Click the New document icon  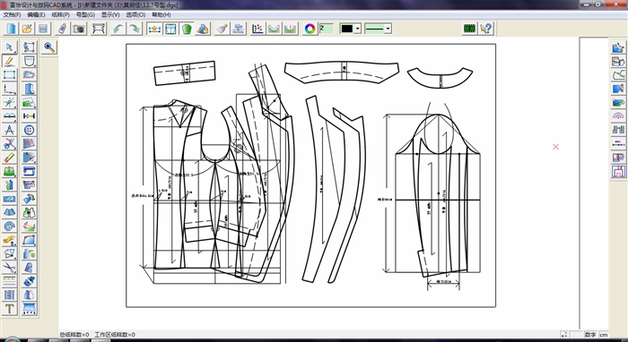pos(11,29)
